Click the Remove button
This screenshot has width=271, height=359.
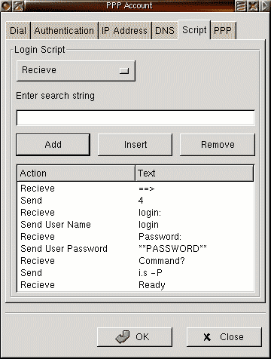[218, 145]
